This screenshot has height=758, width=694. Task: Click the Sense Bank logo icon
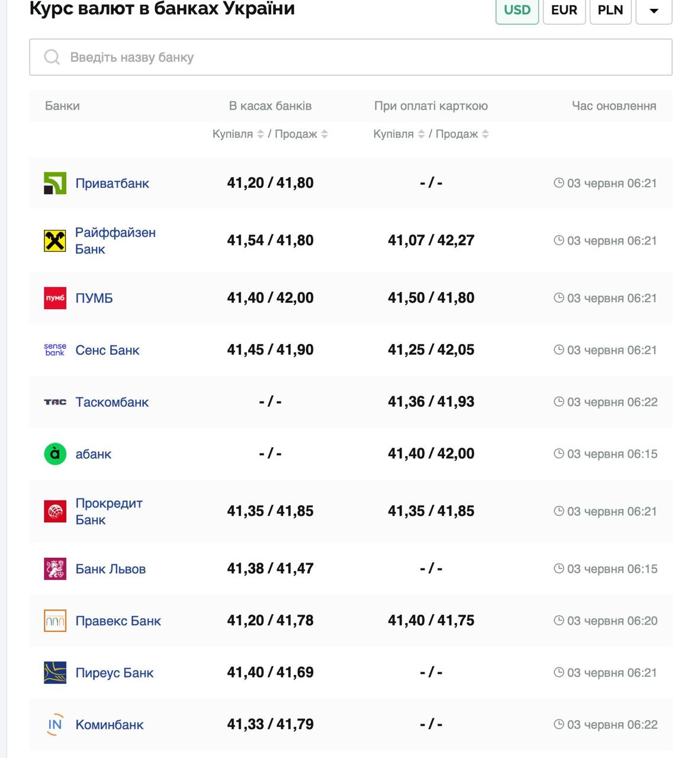click(55, 350)
